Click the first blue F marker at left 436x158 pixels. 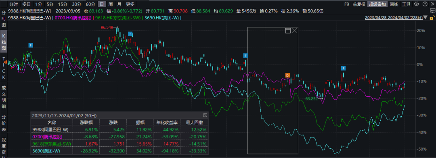(31, 45)
